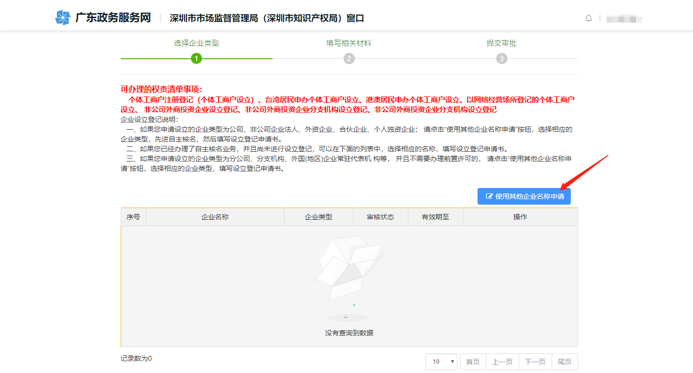Screen dimensions: 693x373
Task: Click the step circle numbered 1
Action: tap(197, 58)
